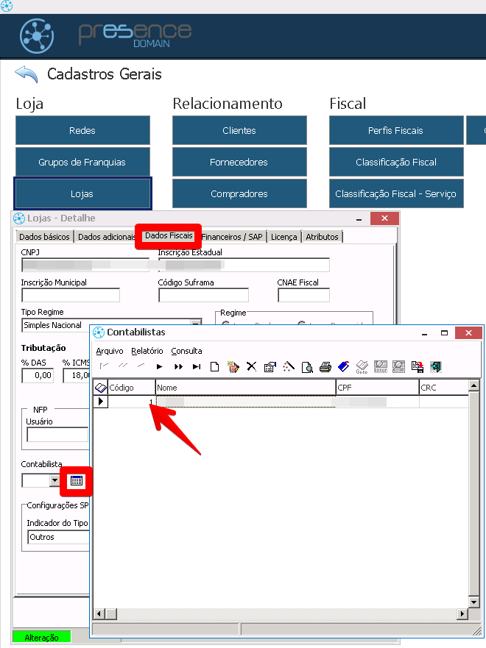The width and height of the screenshot is (486, 648).
Task: Exit the Contabilistas window via the door icon
Action: tap(436, 366)
